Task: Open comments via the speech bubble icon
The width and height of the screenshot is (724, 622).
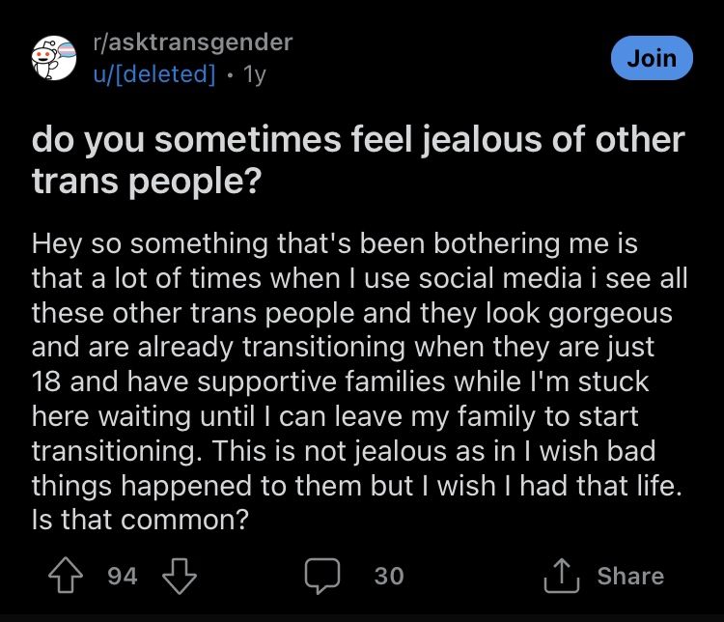Action: pyautogui.click(x=322, y=576)
